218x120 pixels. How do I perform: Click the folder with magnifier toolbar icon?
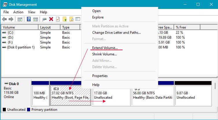click(x=71, y=19)
